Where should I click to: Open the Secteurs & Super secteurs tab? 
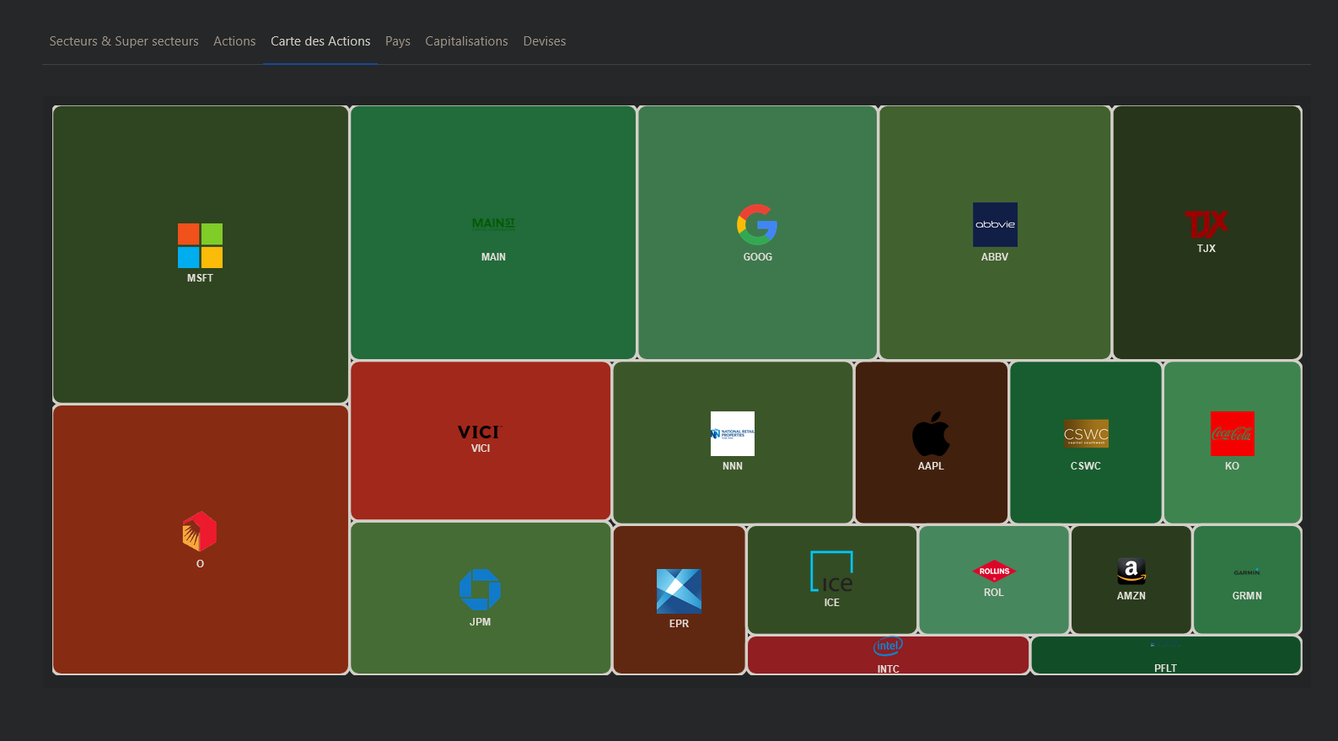point(124,41)
